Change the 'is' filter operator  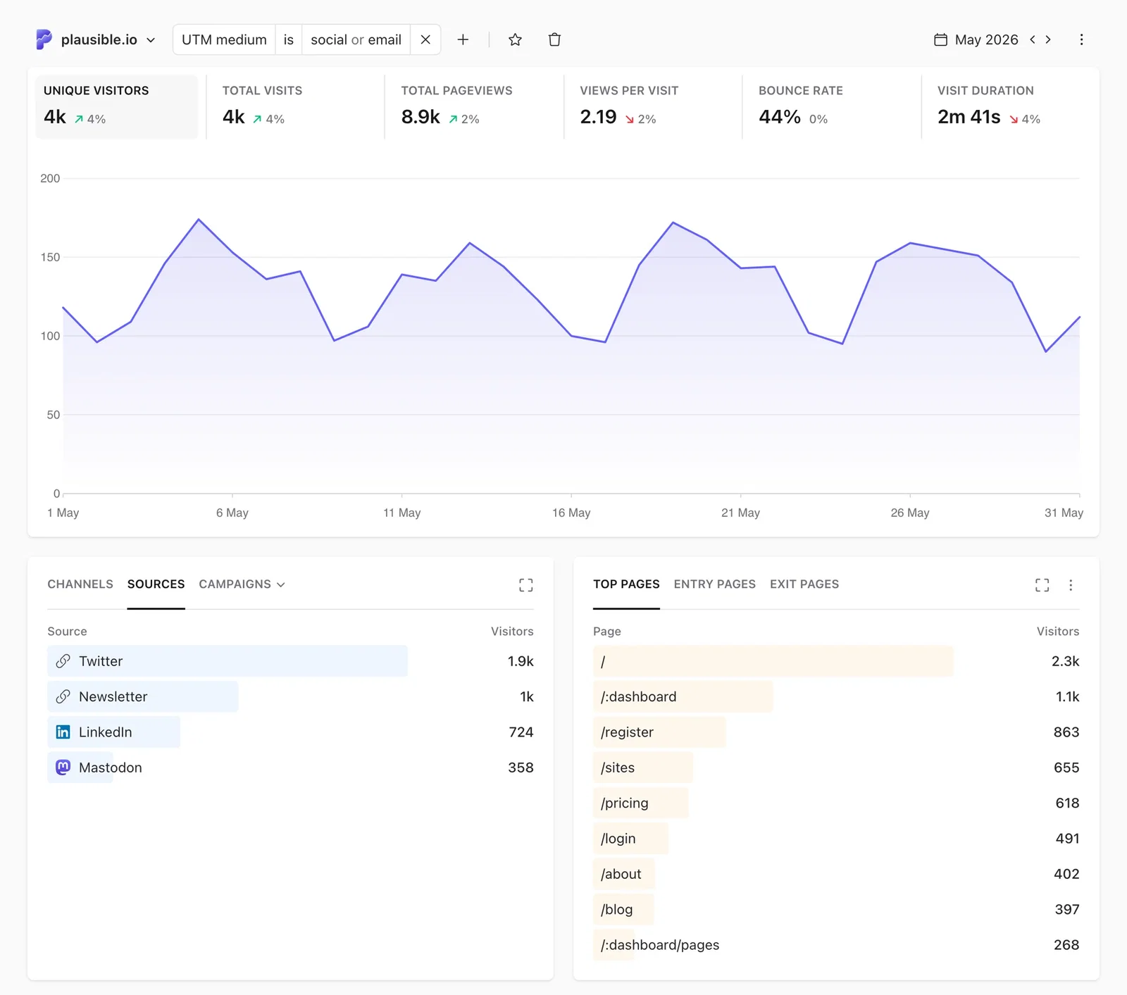click(288, 39)
